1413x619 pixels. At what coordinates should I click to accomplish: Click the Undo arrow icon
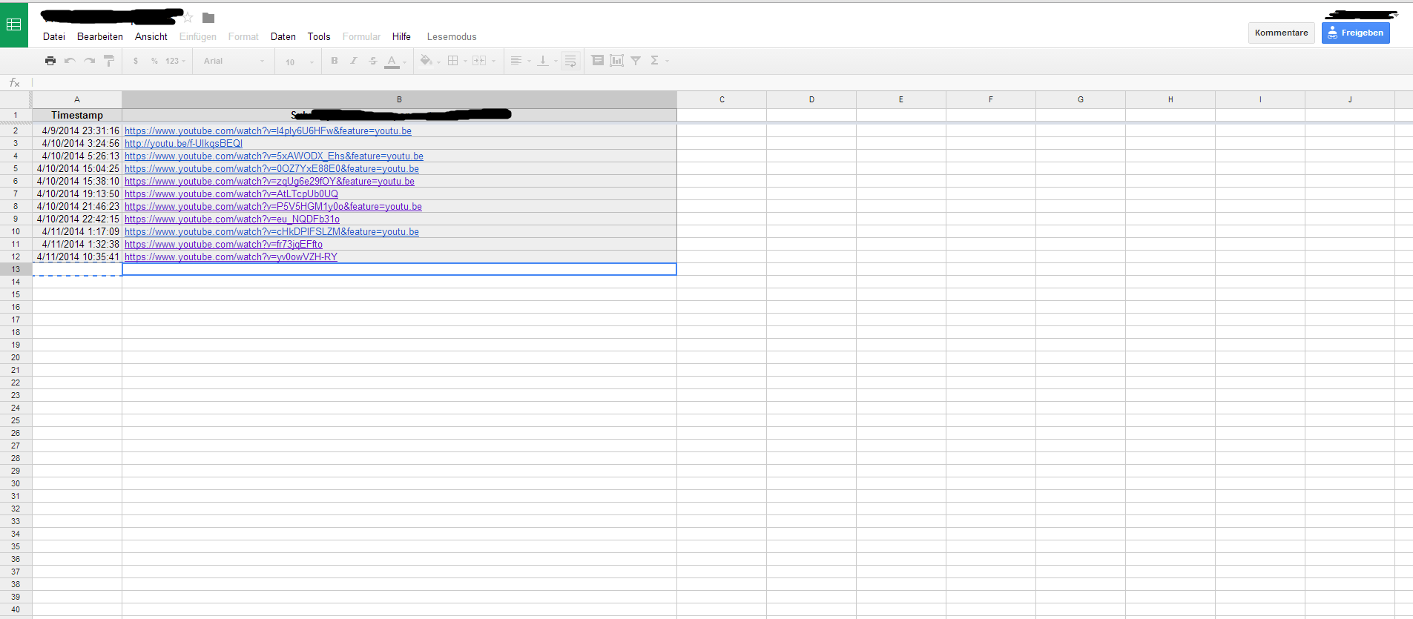point(70,61)
